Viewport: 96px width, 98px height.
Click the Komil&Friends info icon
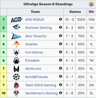click(x=60, y=77)
